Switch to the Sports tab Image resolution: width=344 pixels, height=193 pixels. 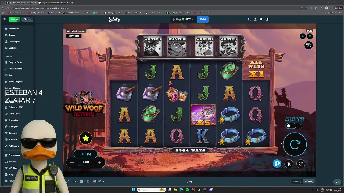(27, 19)
